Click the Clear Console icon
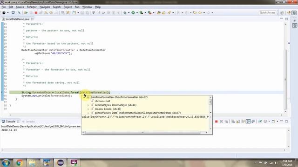The image size is (298, 167). tap(233, 122)
